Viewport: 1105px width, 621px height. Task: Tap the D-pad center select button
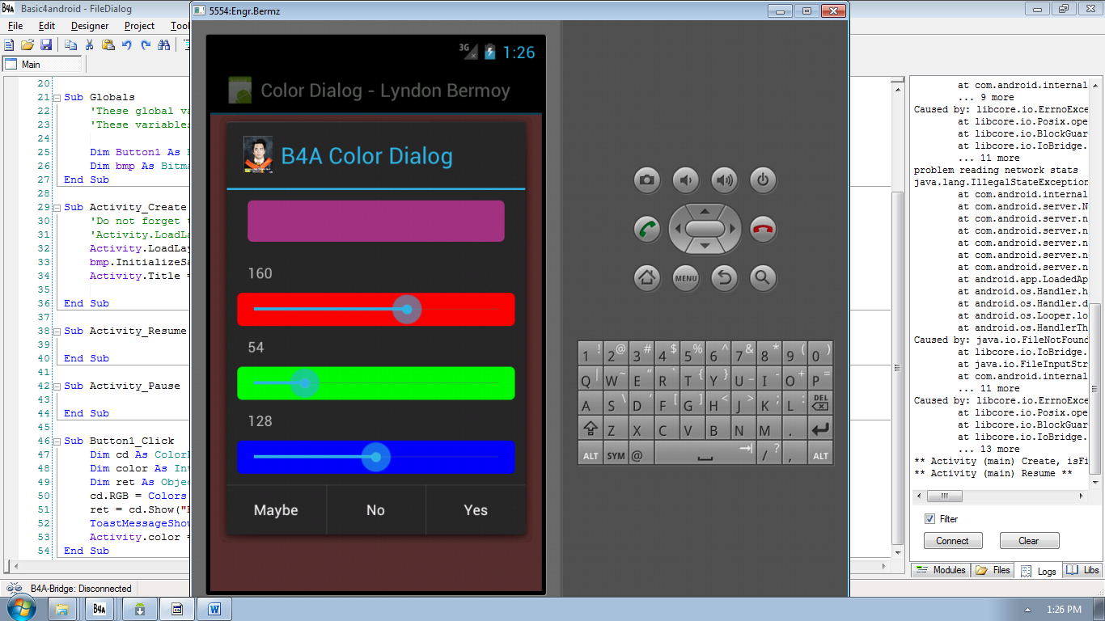tap(705, 228)
